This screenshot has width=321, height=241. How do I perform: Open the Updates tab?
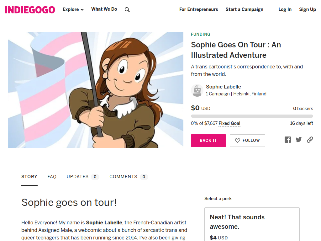pyautogui.click(x=83, y=177)
